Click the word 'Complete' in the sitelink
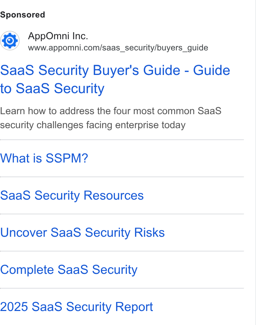Viewport: 256px width, 325px height. 27,270
